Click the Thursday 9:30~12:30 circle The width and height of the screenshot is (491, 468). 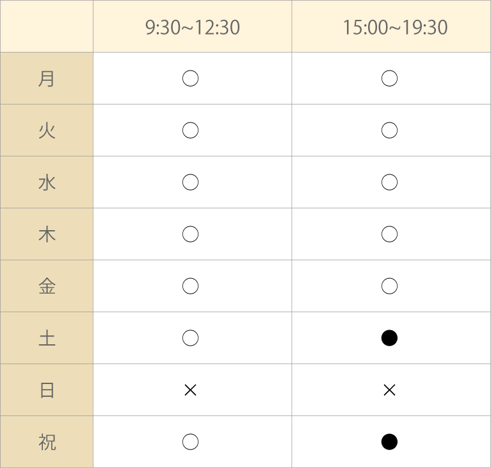point(190,234)
